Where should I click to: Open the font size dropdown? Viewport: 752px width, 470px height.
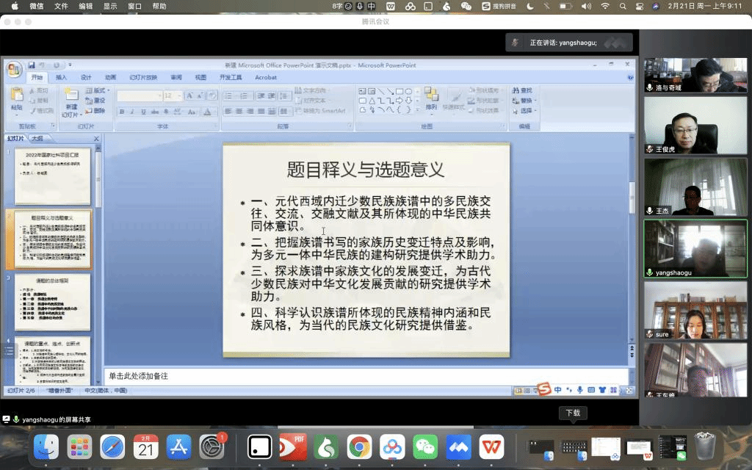point(179,95)
